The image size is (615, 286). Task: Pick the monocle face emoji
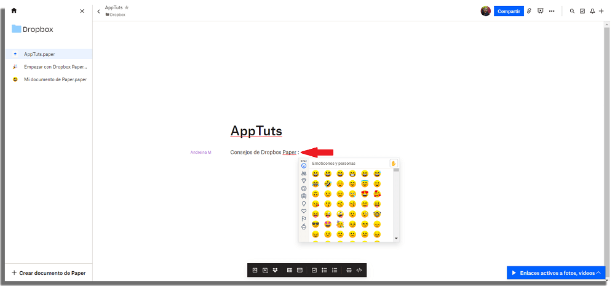(365, 214)
